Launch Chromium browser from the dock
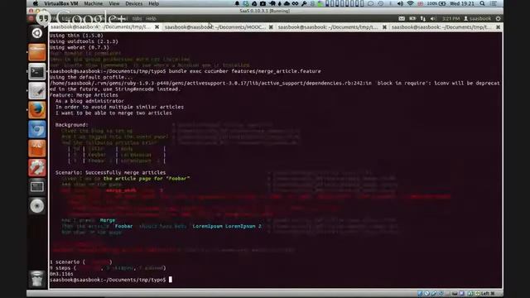This screenshot has height=298, width=530. (36, 129)
